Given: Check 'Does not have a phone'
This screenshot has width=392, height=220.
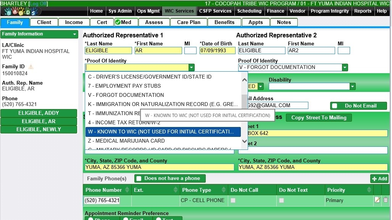Looking at the screenshot, I should click(139, 178).
